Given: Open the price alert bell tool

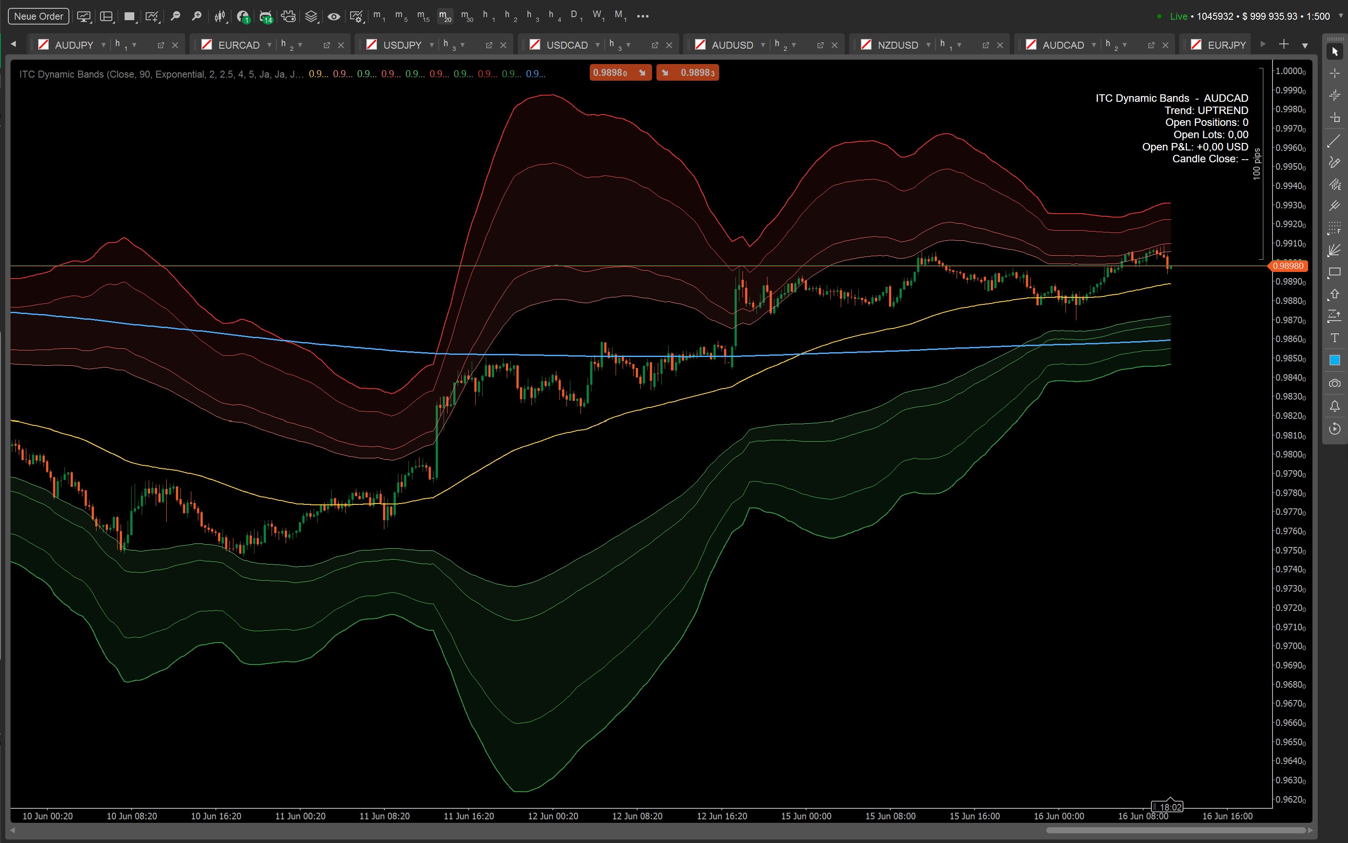Looking at the screenshot, I should coord(1334,406).
